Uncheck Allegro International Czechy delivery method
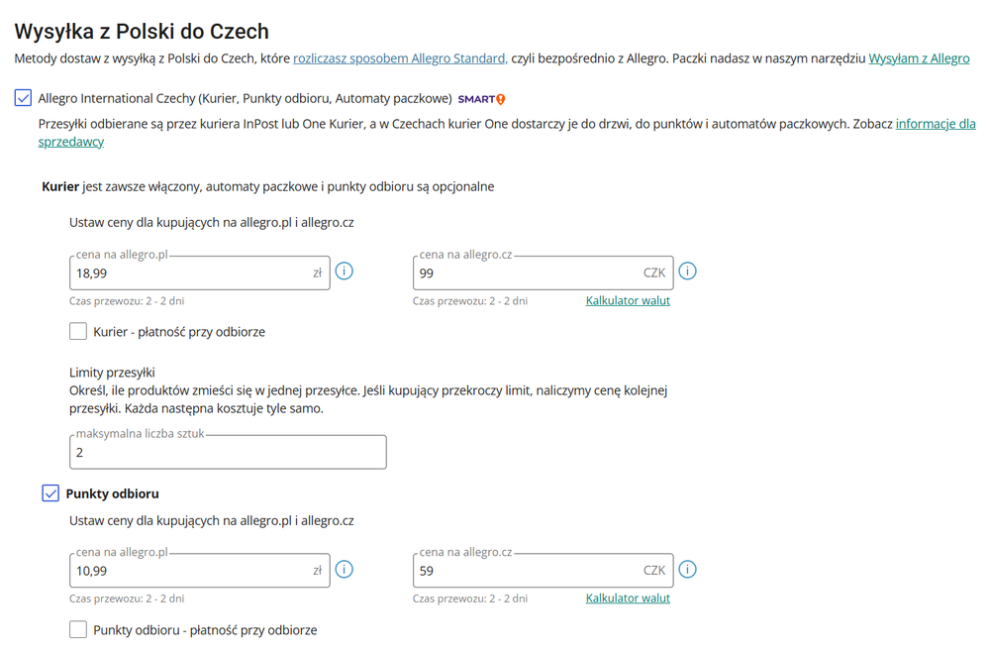The width and height of the screenshot is (989, 654). click(23, 98)
